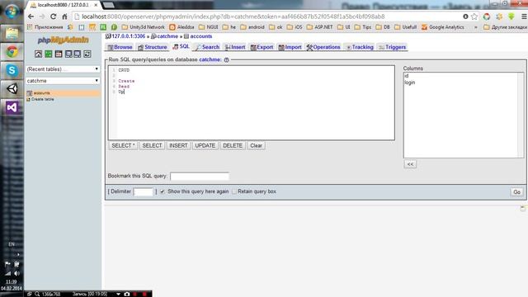This screenshot has height=297, width=528.
Task: Open the Google Analytics bookmark
Action: [442, 27]
